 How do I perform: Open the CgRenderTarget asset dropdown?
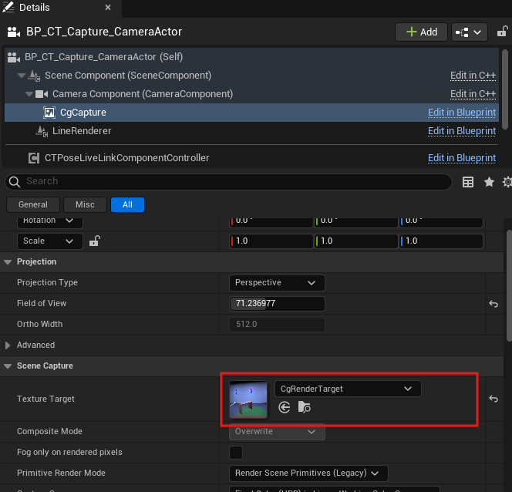[x=348, y=389]
